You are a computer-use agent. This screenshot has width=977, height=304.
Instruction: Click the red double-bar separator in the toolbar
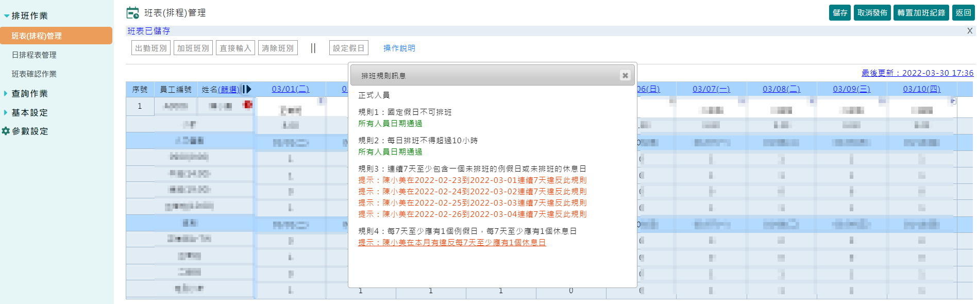click(x=313, y=48)
